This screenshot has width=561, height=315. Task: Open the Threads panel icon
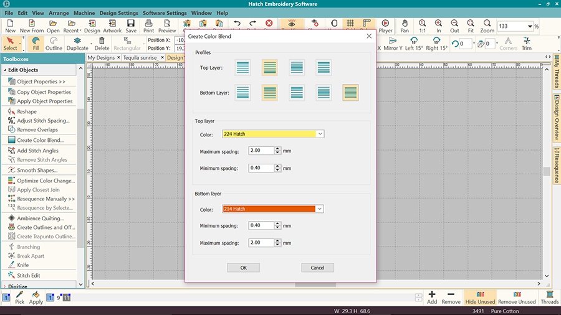549,297
